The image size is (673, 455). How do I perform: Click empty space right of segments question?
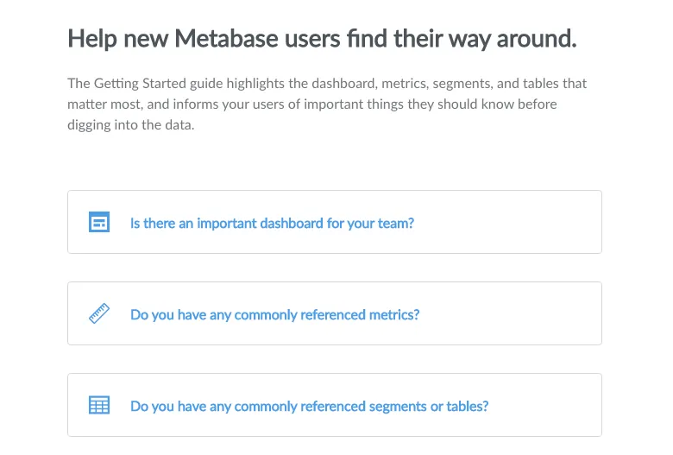pyautogui.click(x=545, y=405)
